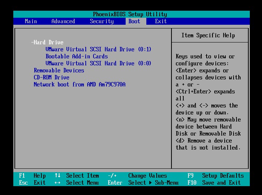The width and height of the screenshot is (262, 195).
Task: Click the F9 Setup Defaults hint
Action: [x=215, y=176]
